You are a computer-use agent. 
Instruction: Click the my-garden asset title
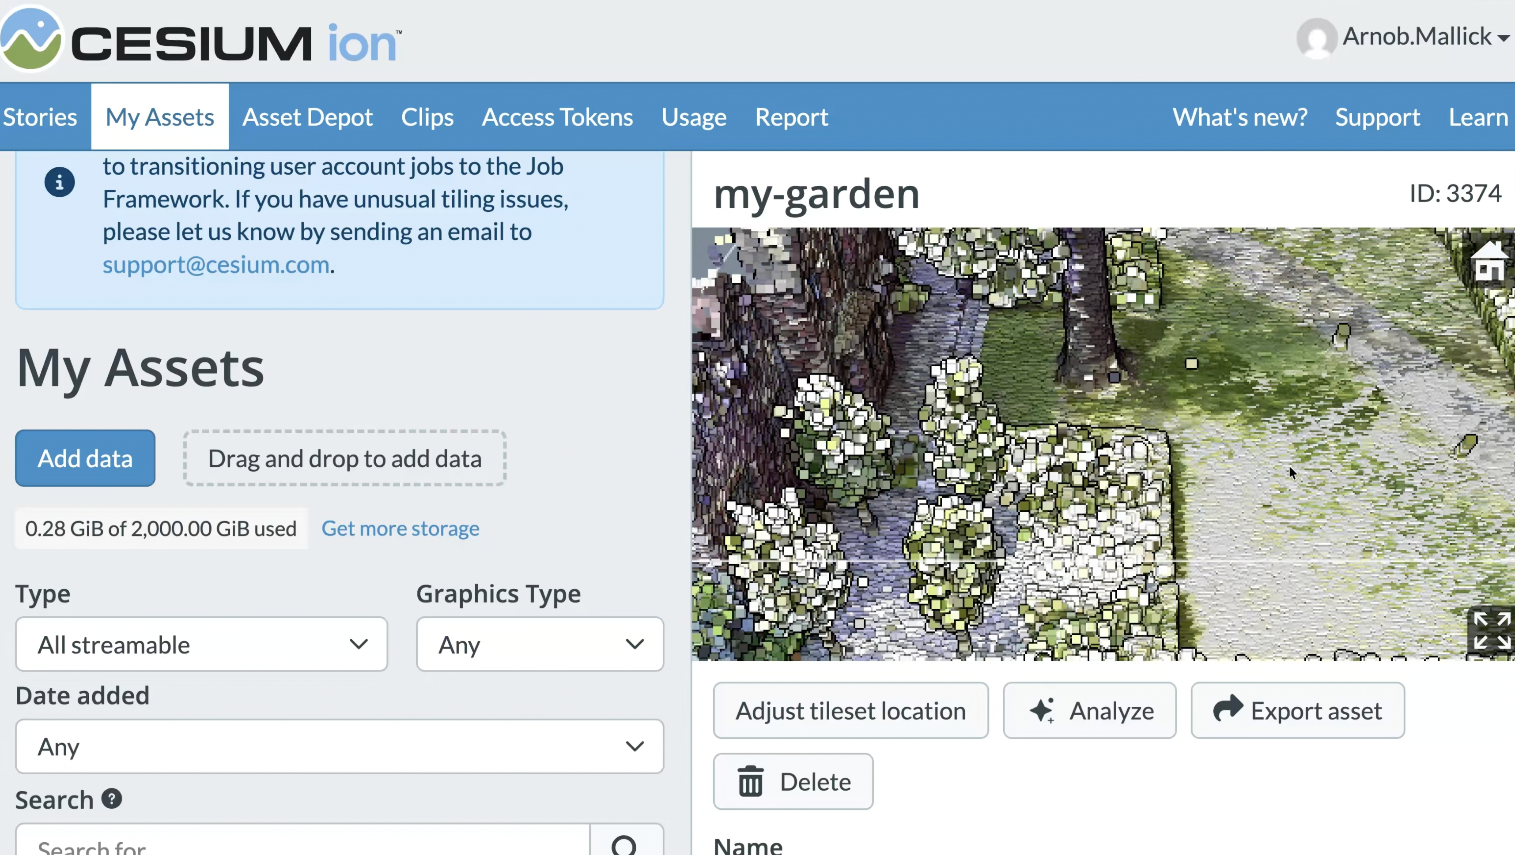(x=816, y=194)
